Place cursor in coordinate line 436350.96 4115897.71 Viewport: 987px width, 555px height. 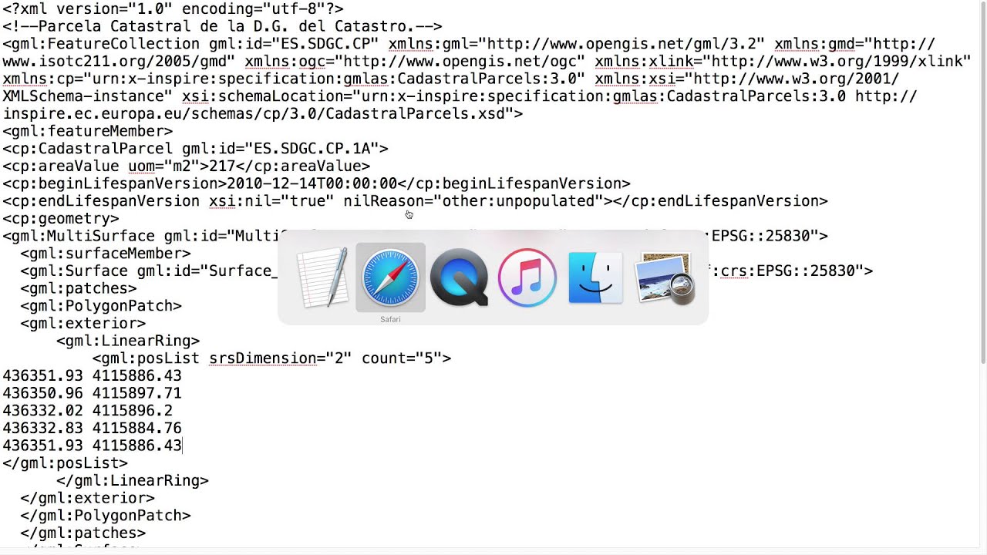[x=92, y=393]
